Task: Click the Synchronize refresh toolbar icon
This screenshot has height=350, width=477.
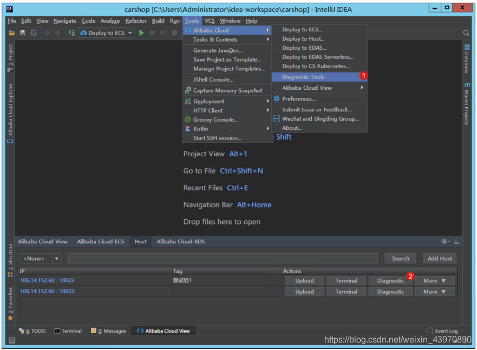Action: (x=34, y=33)
